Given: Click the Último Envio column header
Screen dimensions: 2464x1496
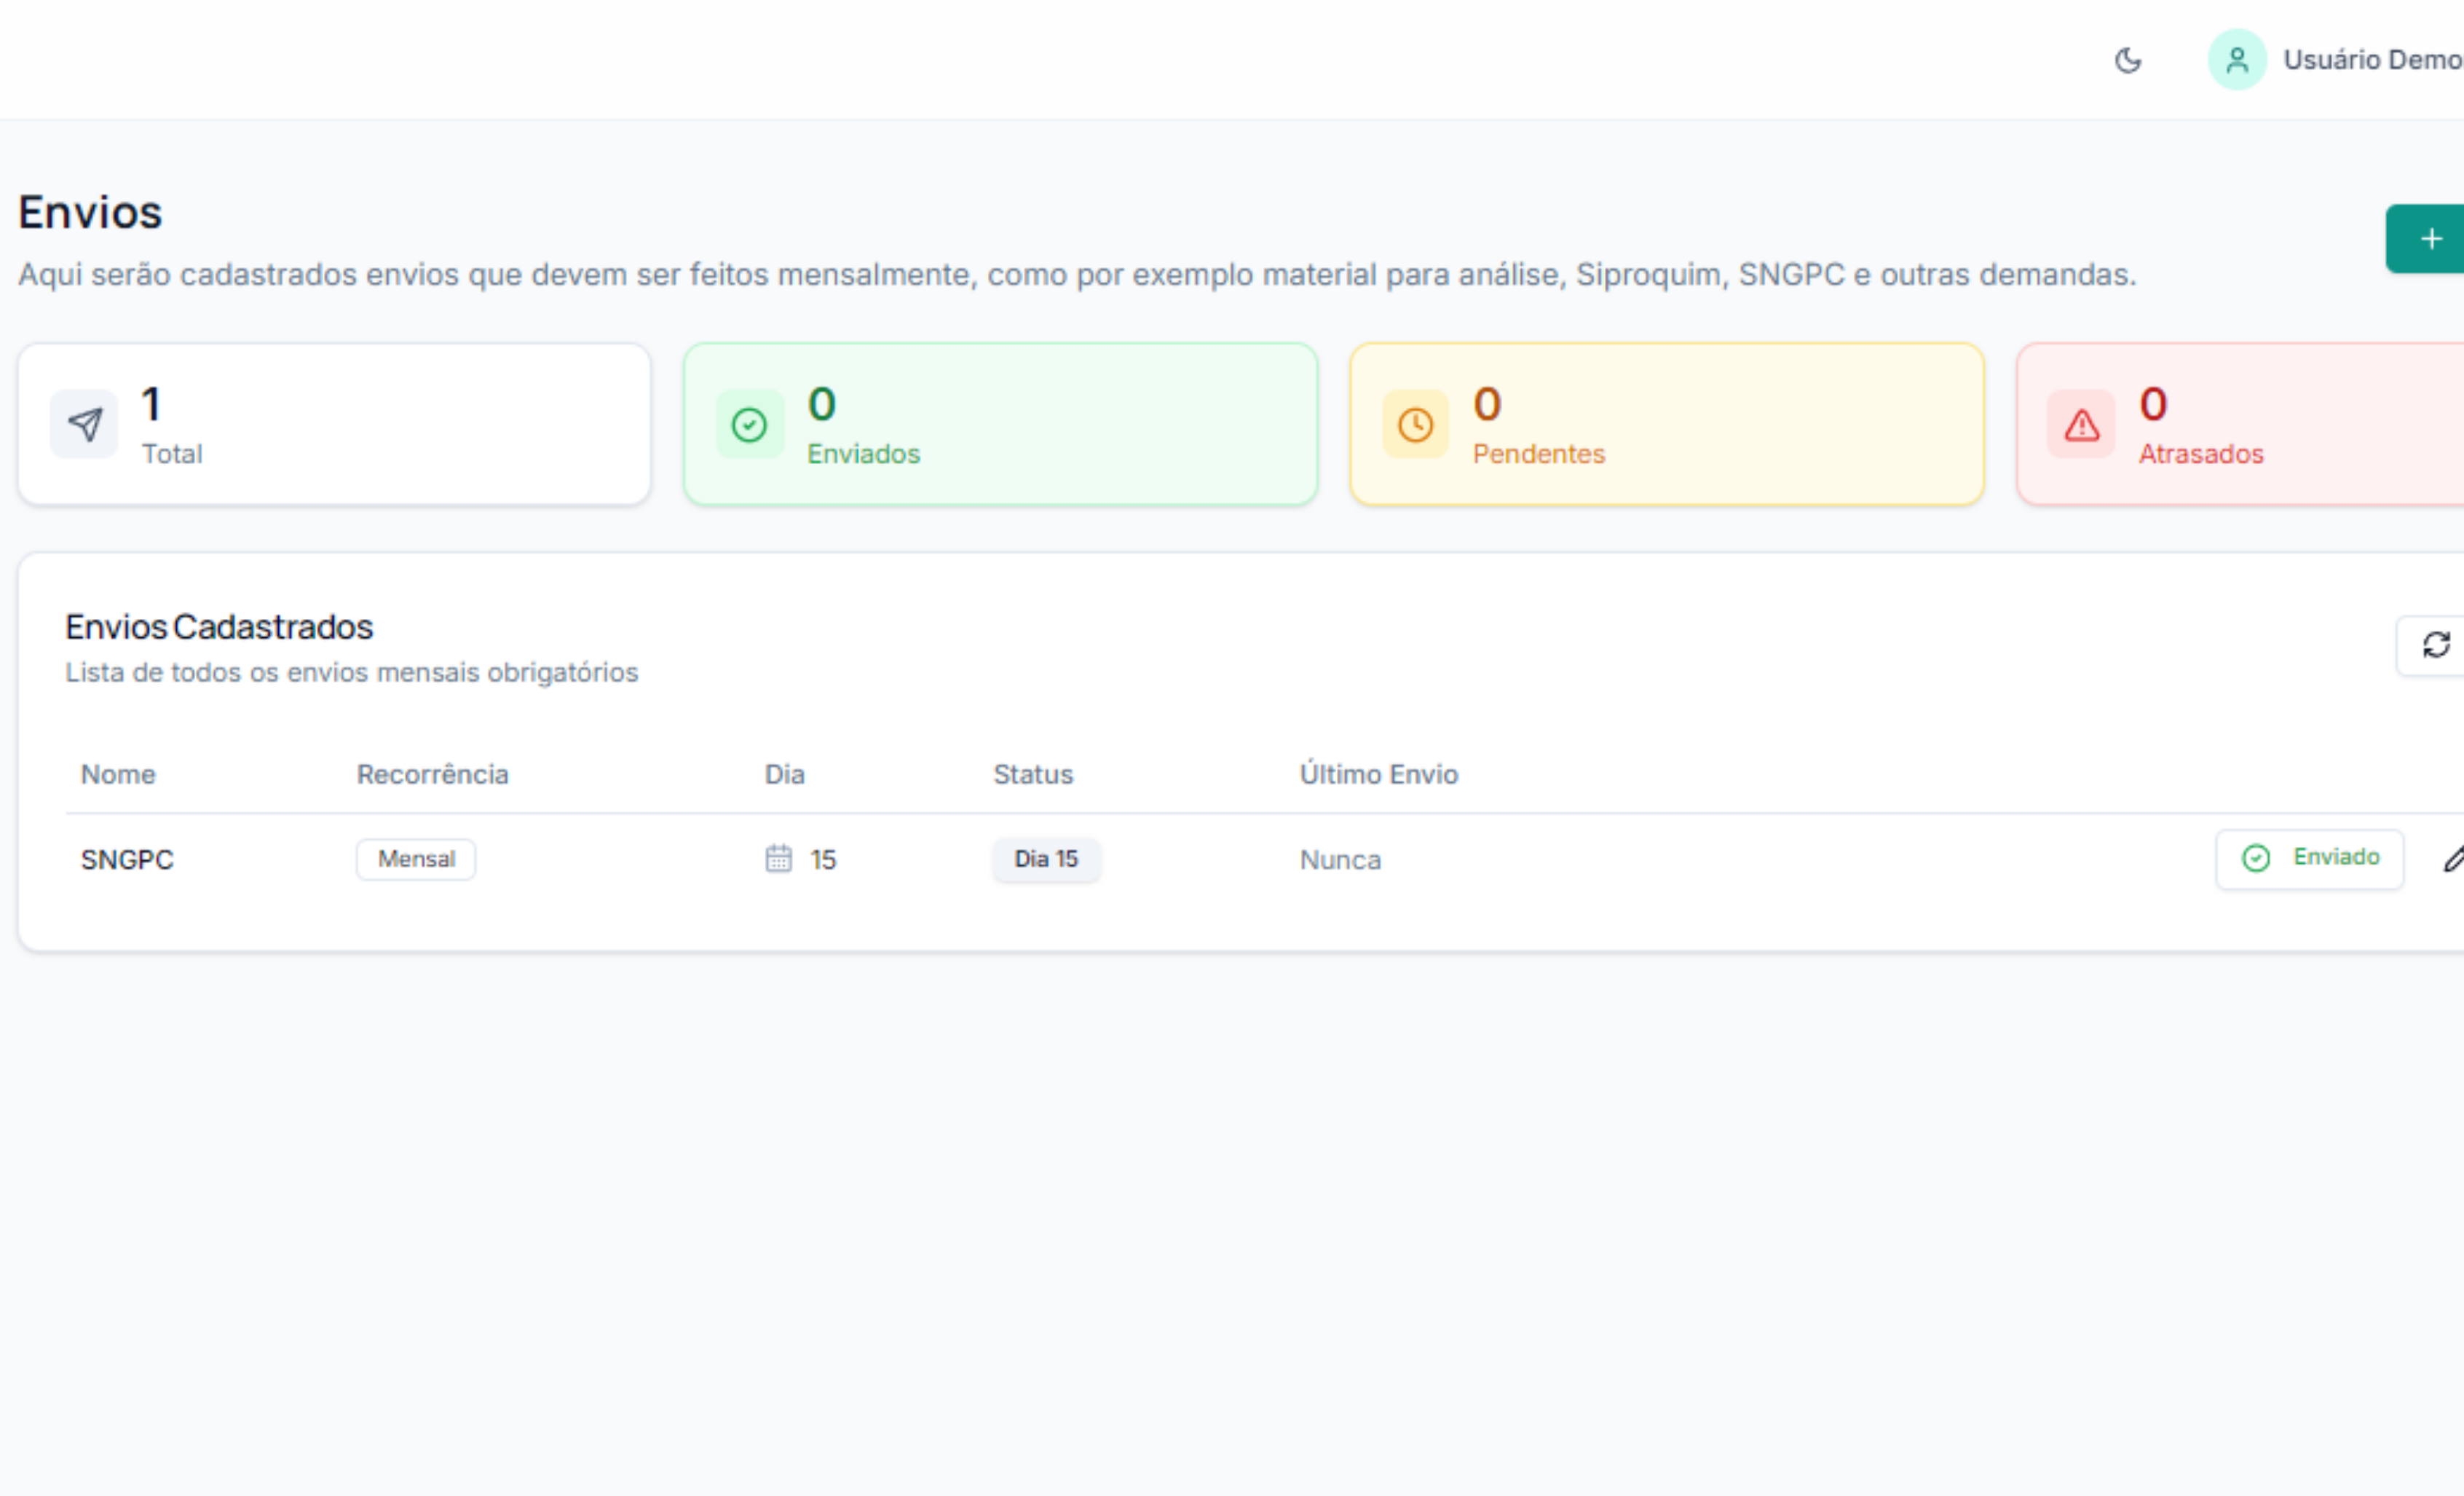Looking at the screenshot, I should [x=1378, y=774].
